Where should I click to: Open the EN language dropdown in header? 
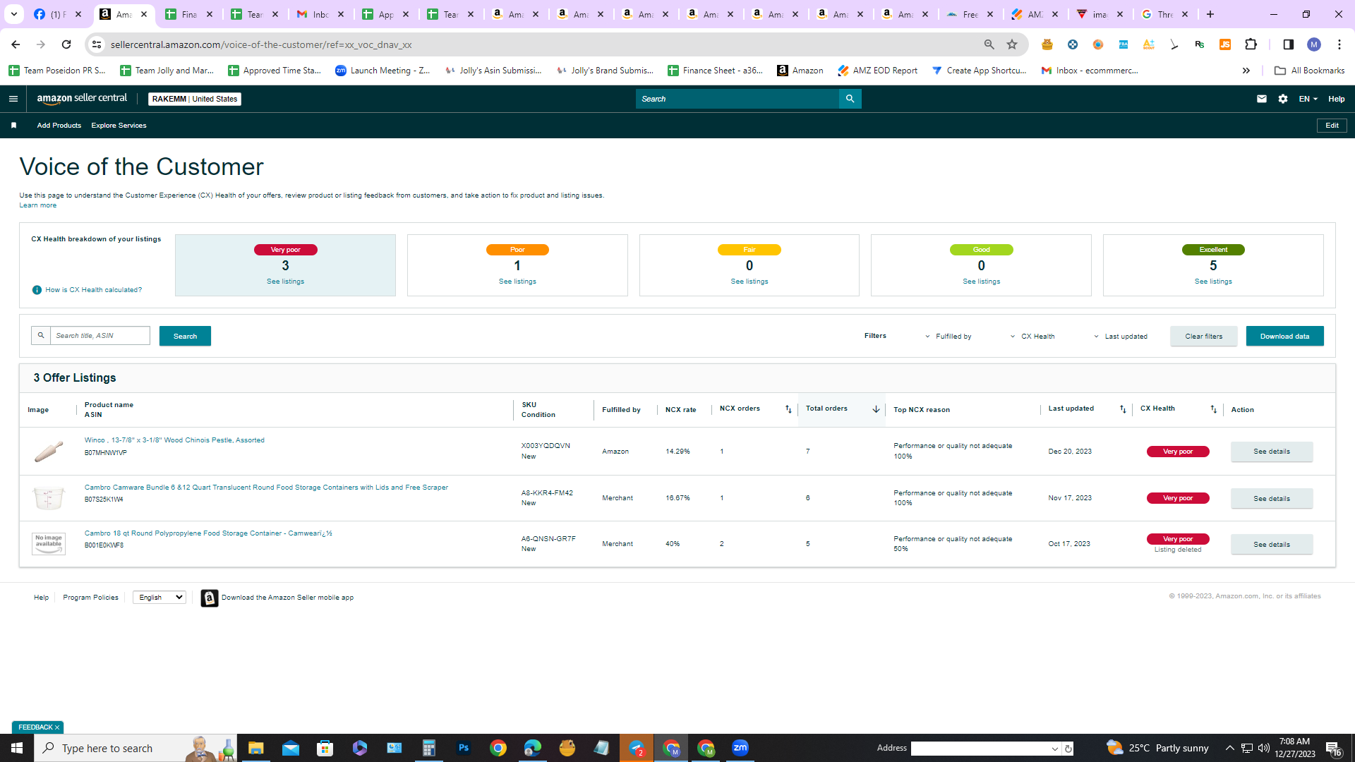click(1308, 99)
